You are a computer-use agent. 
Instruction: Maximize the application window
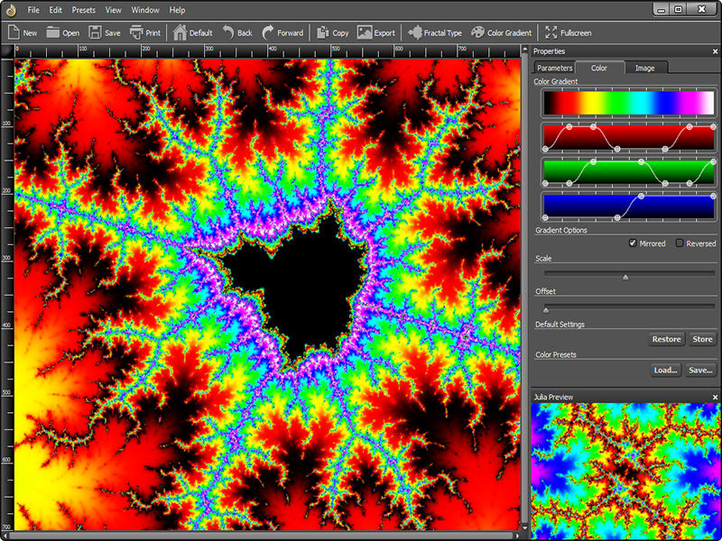coord(679,9)
